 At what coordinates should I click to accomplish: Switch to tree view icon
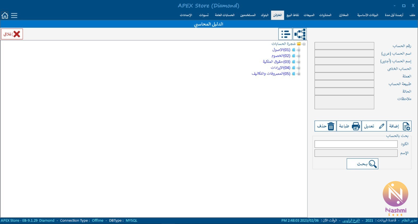tap(300, 34)
